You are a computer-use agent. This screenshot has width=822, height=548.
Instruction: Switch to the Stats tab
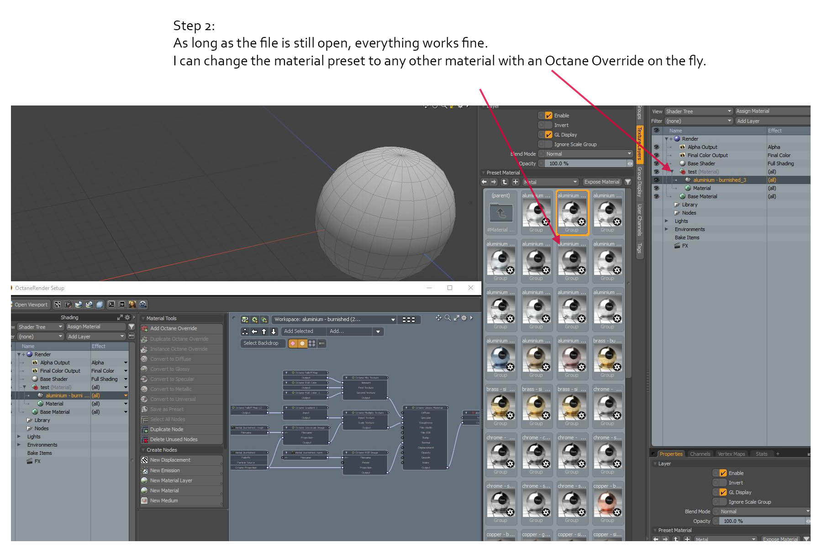tap(761, 454)
